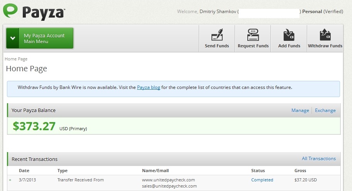Click the Home Page breadcrumb
Screen dimensions: 352x191
[x=16, y=59]
